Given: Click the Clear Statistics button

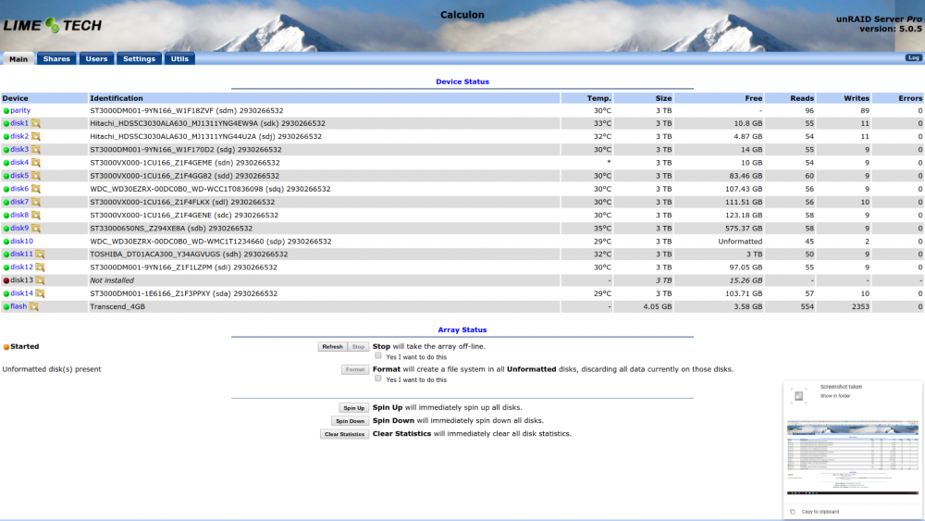Looking at the screenshot, I should coord(344,434).
